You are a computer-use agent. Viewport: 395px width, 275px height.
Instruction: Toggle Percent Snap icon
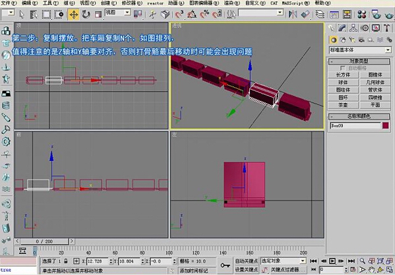pos(204,15)
